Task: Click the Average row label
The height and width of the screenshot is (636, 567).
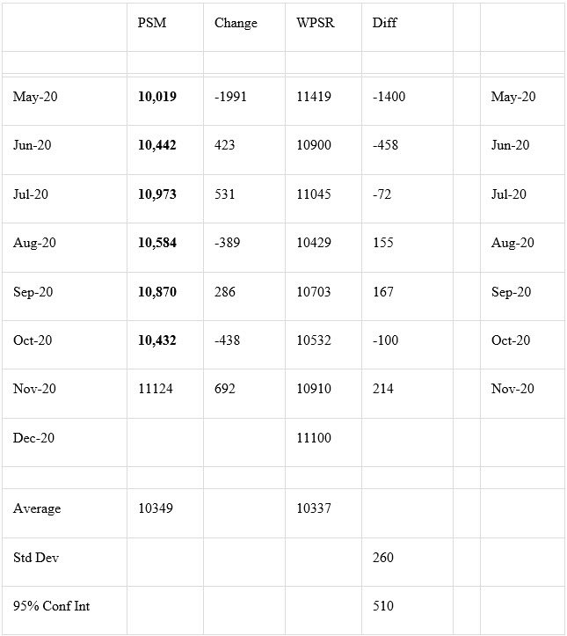Action: click(37, 508)
